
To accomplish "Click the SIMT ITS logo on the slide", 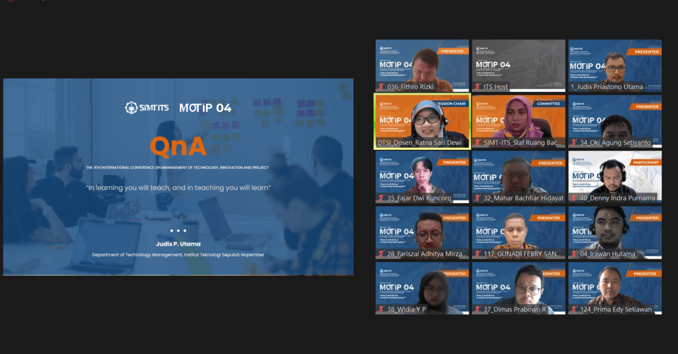I will tap(147, 108).
